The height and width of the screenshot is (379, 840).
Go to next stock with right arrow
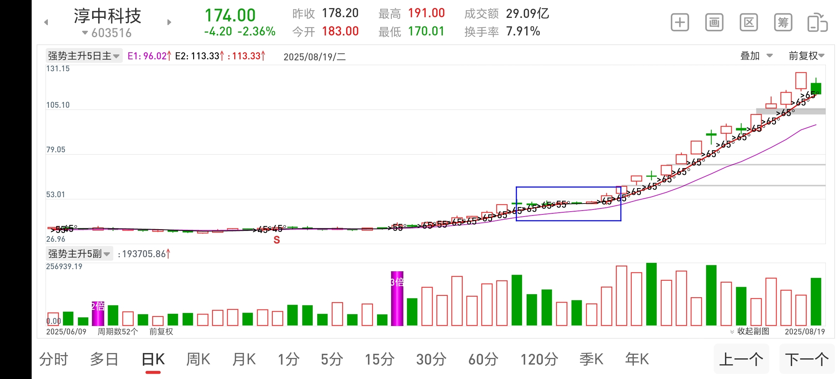coord(169,22)
